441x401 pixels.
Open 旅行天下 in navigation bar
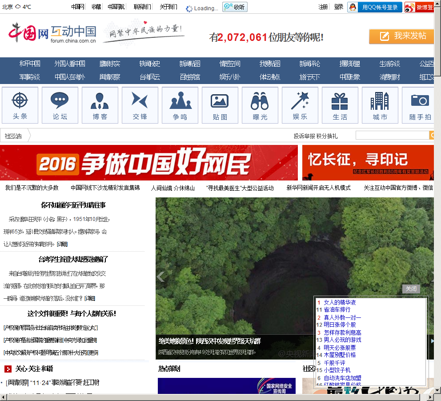click(x=310, y=77)
